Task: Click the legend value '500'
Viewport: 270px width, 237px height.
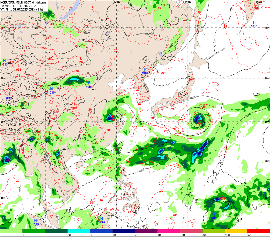Action: [227, 235]
